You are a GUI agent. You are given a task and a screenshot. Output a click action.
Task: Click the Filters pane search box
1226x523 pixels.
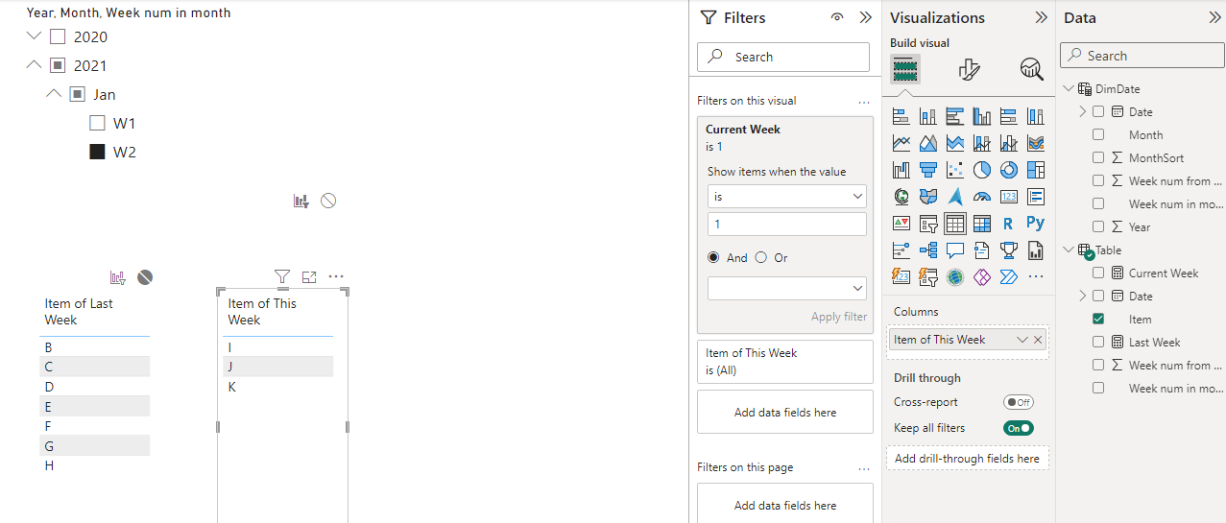[x=783, y=57]
